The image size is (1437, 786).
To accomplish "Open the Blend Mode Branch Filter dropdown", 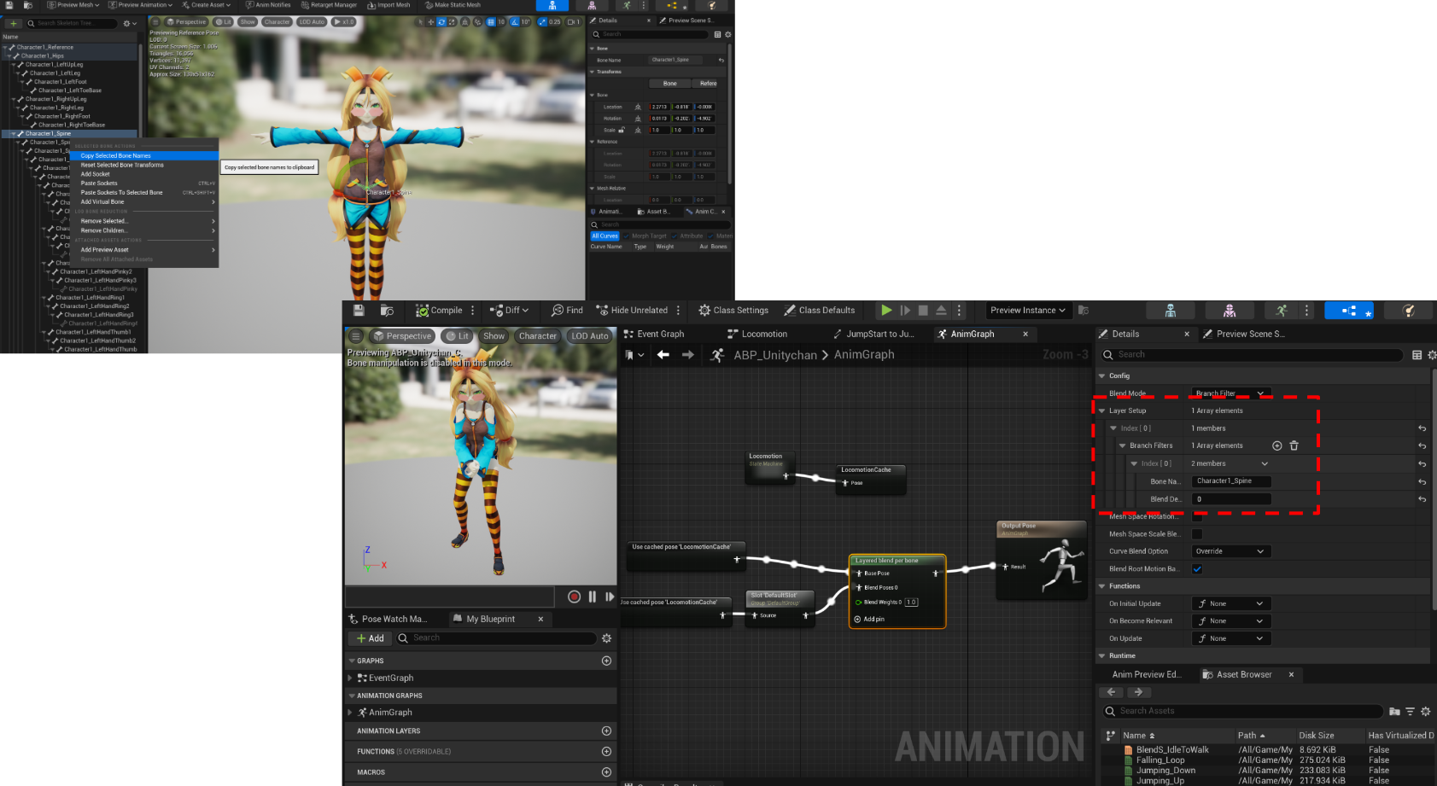I will [1230, 393].
